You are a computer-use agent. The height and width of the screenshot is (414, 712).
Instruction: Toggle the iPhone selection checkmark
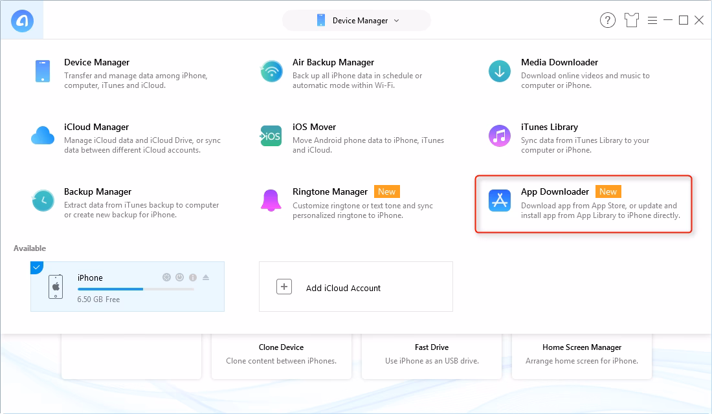point(37,267)
